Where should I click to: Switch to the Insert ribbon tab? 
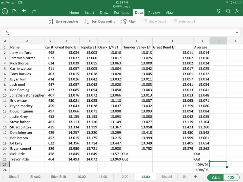(89, 13)
